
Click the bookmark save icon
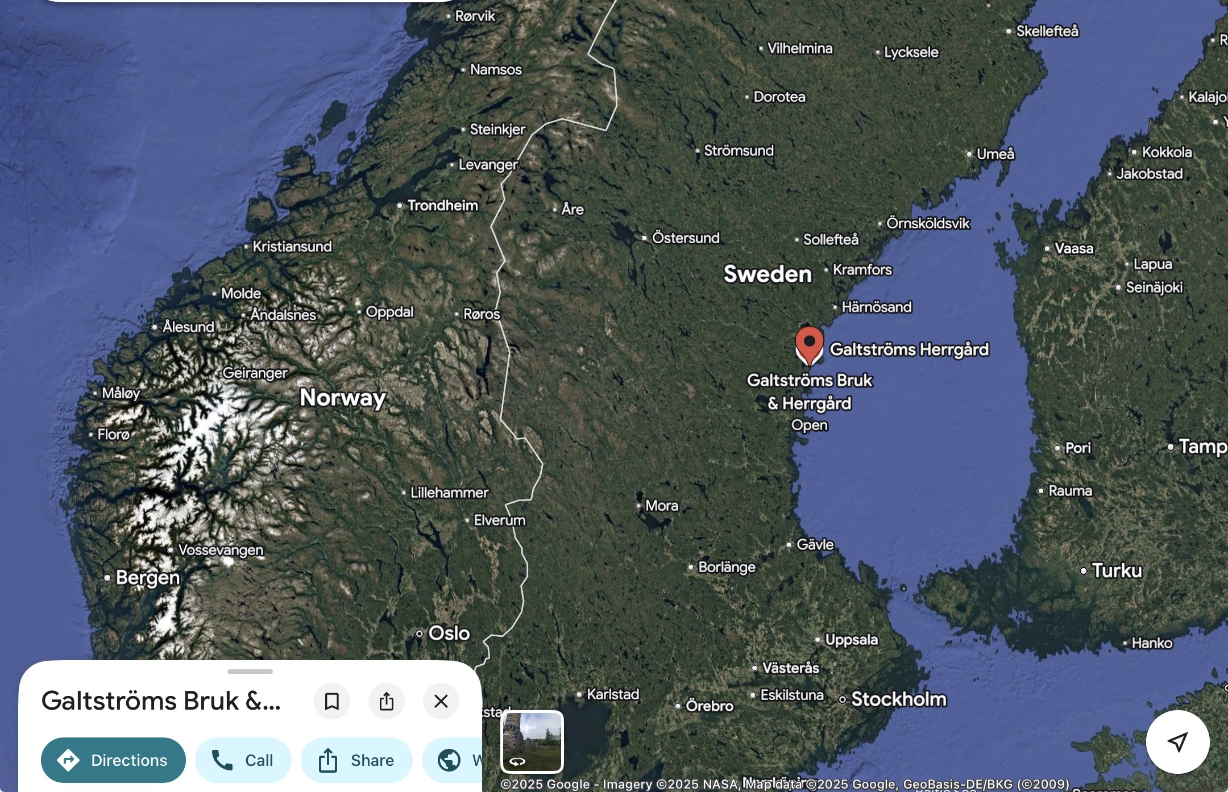tap(332, 701)
